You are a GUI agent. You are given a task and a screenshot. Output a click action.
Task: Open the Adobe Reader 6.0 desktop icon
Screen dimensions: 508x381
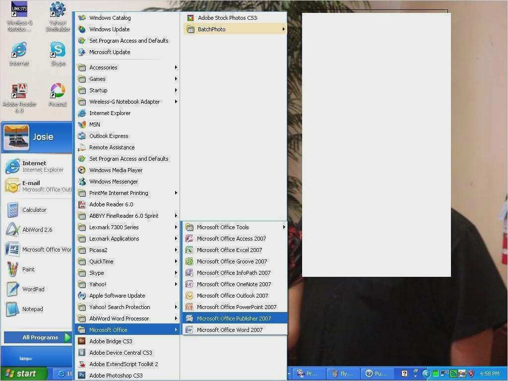[19, 92]
